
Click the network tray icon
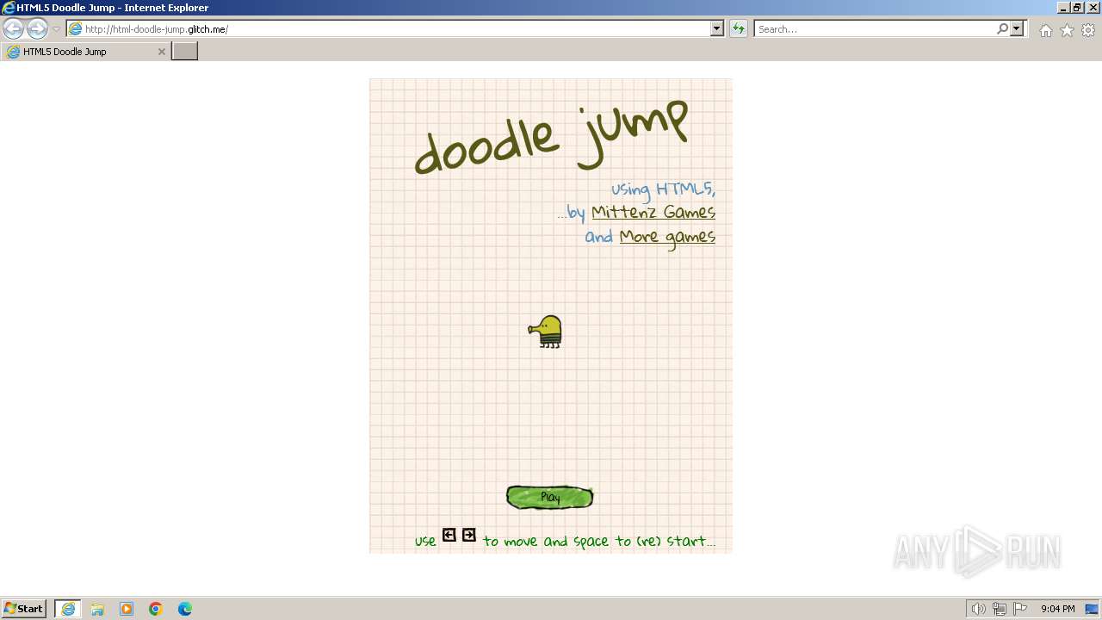(x=1000, y=609)
